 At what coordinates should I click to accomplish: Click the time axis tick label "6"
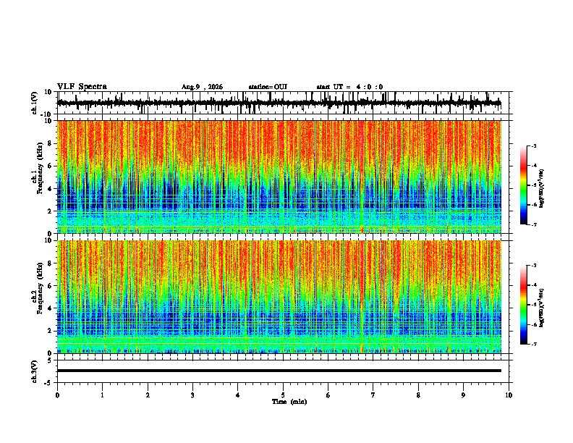(328, 395)
